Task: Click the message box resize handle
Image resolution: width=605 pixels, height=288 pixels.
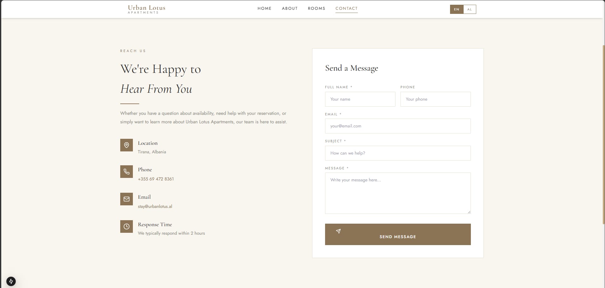Action: click(x=469, y=212)
